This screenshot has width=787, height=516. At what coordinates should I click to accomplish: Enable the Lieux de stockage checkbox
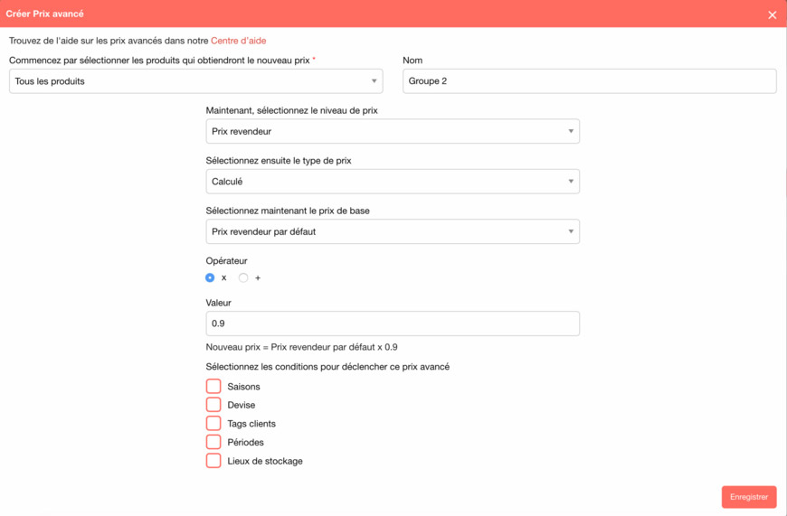pyautogui.click(x=213, y=461)
